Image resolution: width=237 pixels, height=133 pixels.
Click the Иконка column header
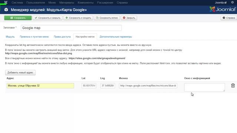pyautogui.click(x=123, y=78)
